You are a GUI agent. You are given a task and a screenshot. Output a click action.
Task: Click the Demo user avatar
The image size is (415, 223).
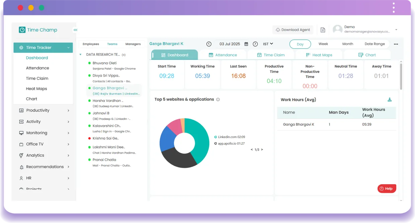(x=337, y=29)
